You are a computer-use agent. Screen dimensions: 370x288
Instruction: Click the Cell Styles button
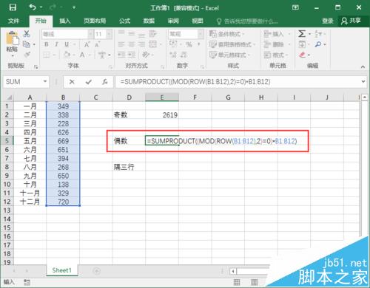coord(229,55)
